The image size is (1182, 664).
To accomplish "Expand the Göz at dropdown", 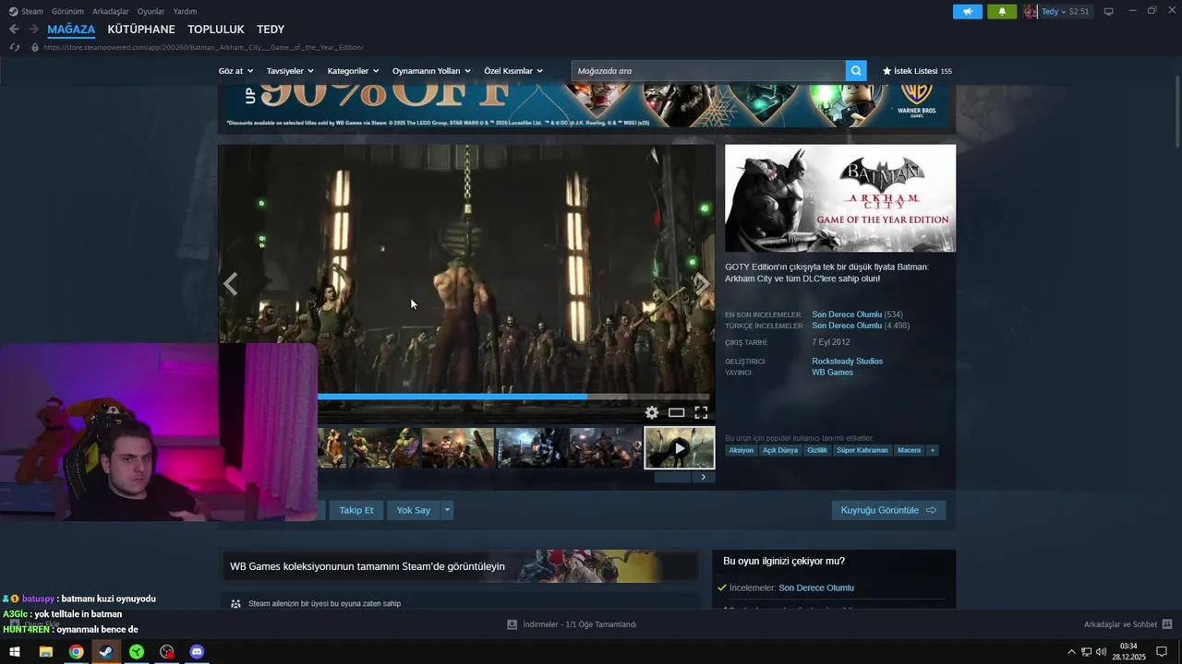I will click(x=235, y=71).
